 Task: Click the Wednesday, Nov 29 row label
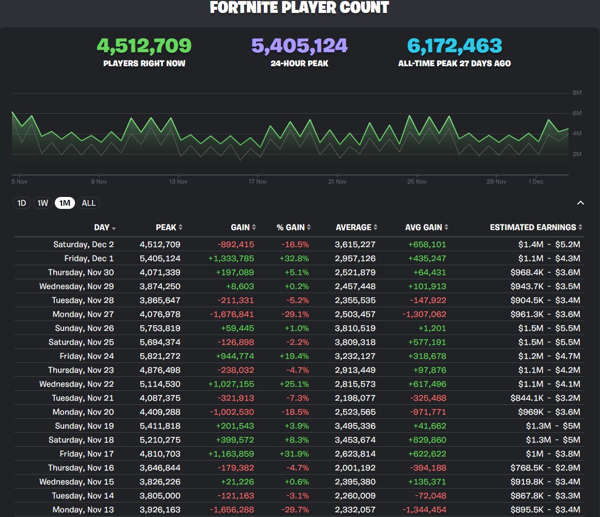coord(77,286)
